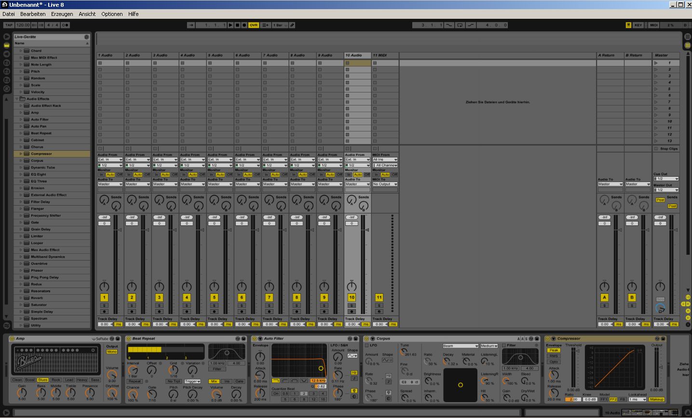Image resolution: width=692 pixels, height=418 pixels.
Task: Toggle the OVR overdub switch
Action: (254, 25)
